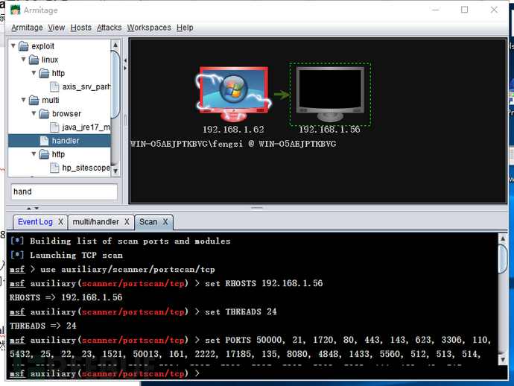Switch to the Scan tab
Image resolution: width=514 pixels, height=386 pixels.
click(x=148, y=222)
